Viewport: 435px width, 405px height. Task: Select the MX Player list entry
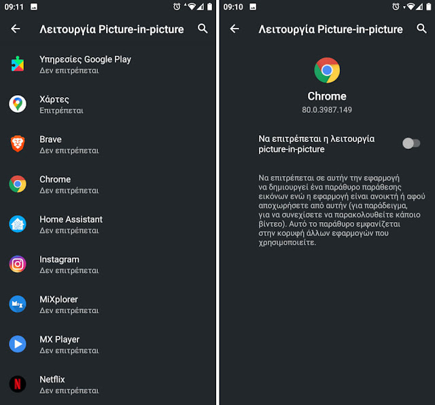(107, 345)
